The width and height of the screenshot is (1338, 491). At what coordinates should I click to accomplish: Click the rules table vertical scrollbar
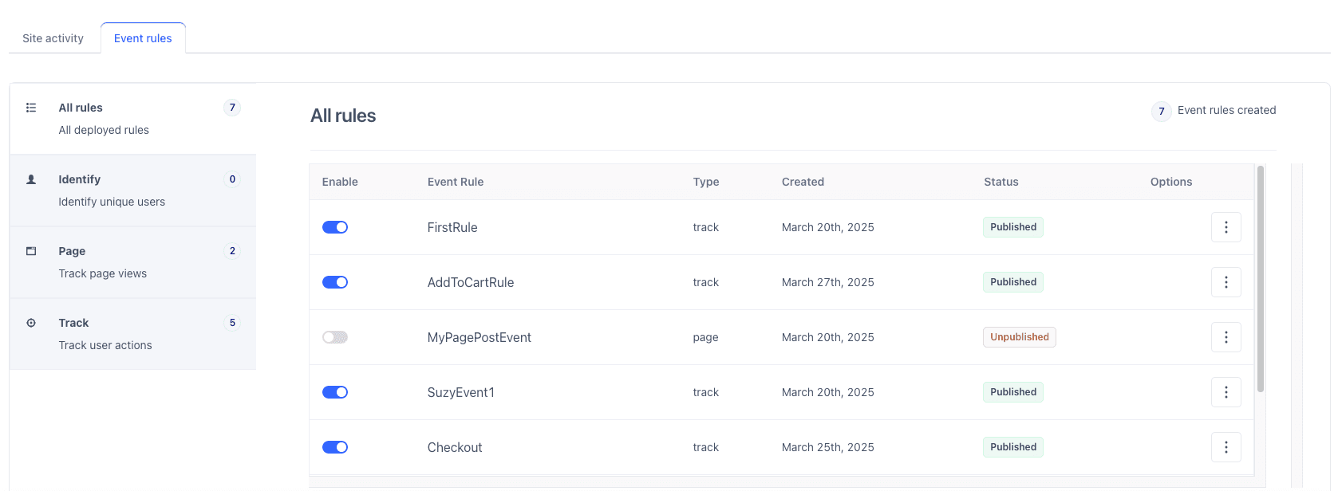[1261, 279]
